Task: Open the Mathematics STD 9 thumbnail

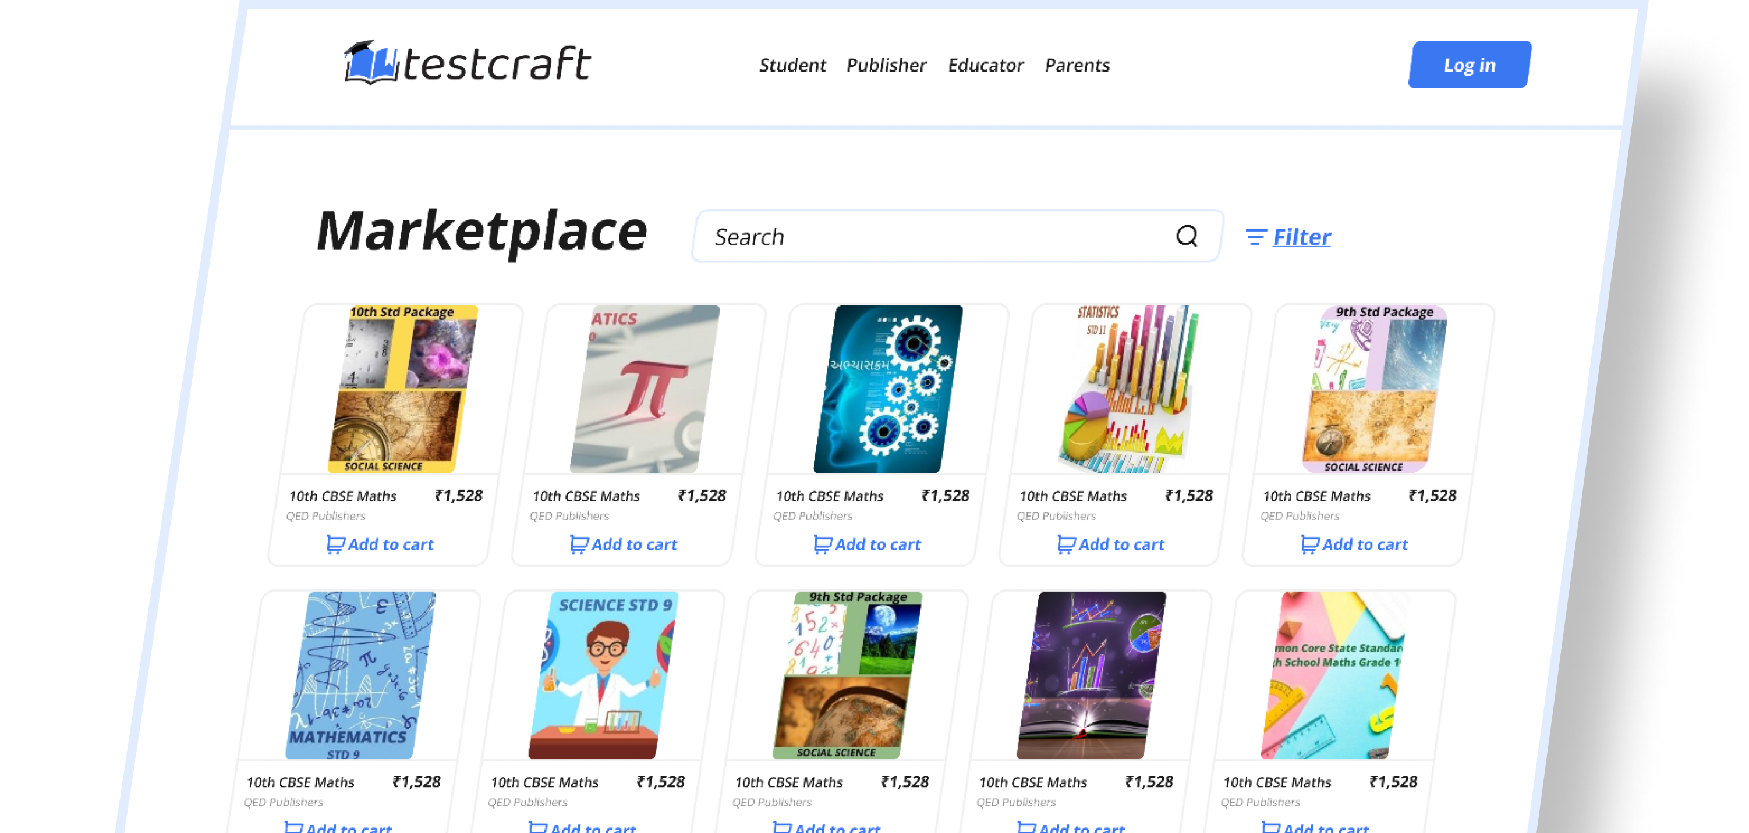Action: (360, 675)
